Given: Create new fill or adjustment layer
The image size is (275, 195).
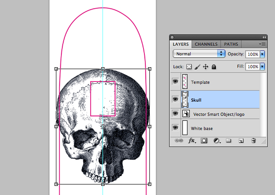Looking at the screenshot, I should [217, 141].
